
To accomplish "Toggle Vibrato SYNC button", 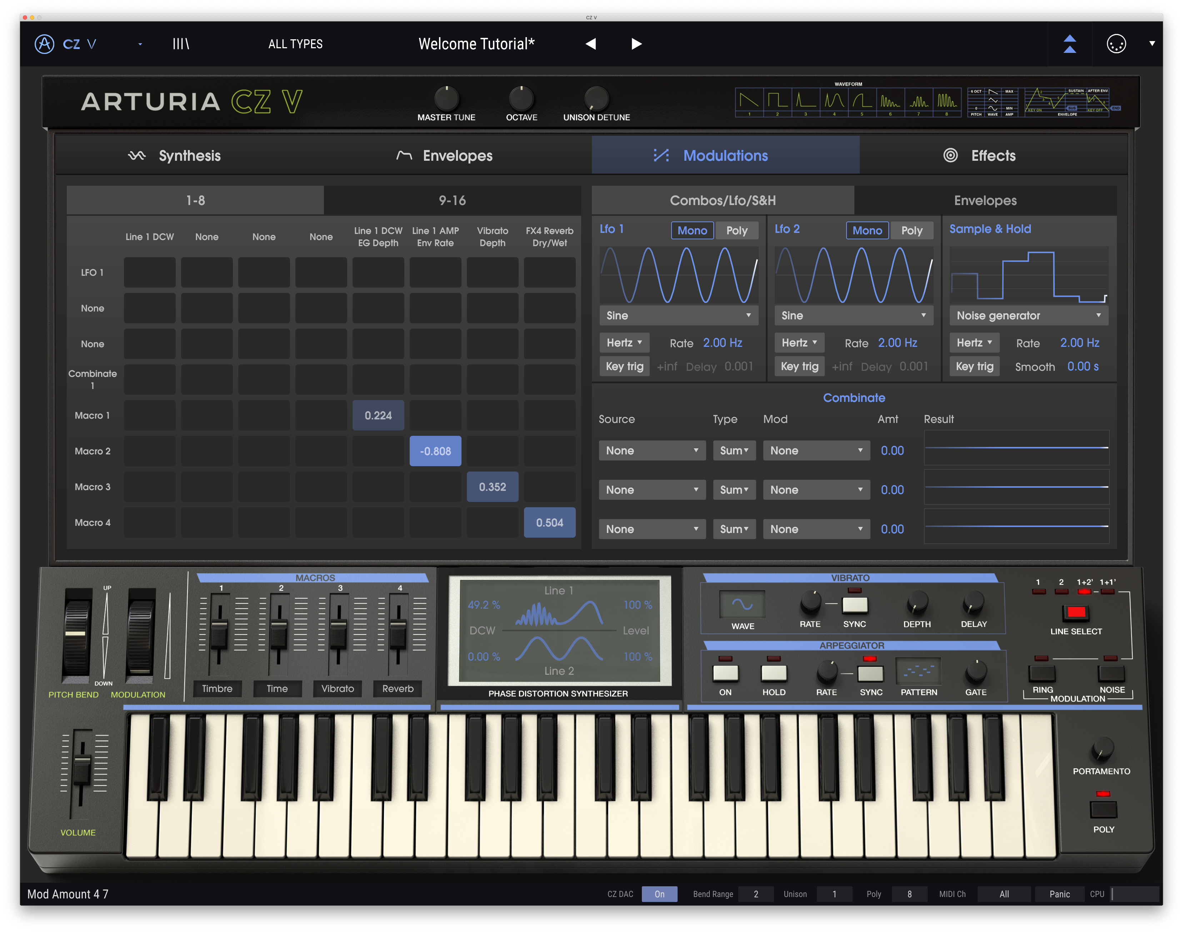I will click(x=854, y=604).
